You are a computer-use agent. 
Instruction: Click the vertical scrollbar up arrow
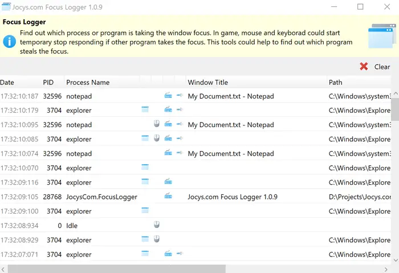coord(396,93)
